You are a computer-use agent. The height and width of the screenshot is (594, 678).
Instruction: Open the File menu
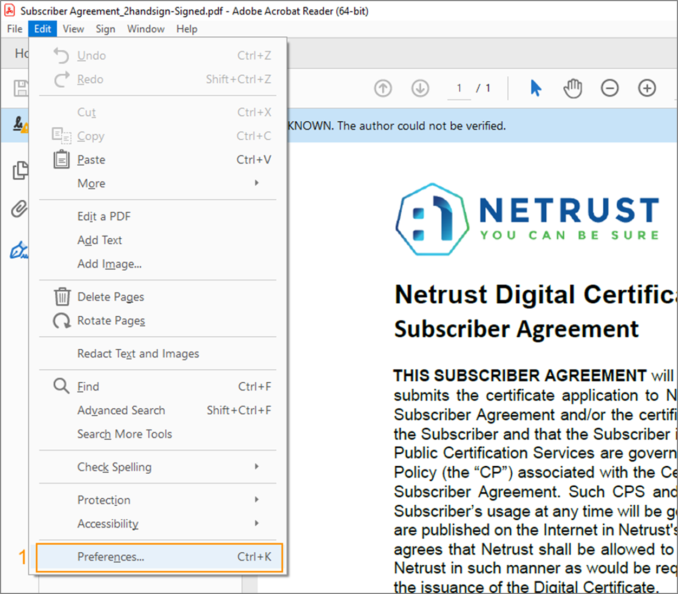[x=15, y=29]
